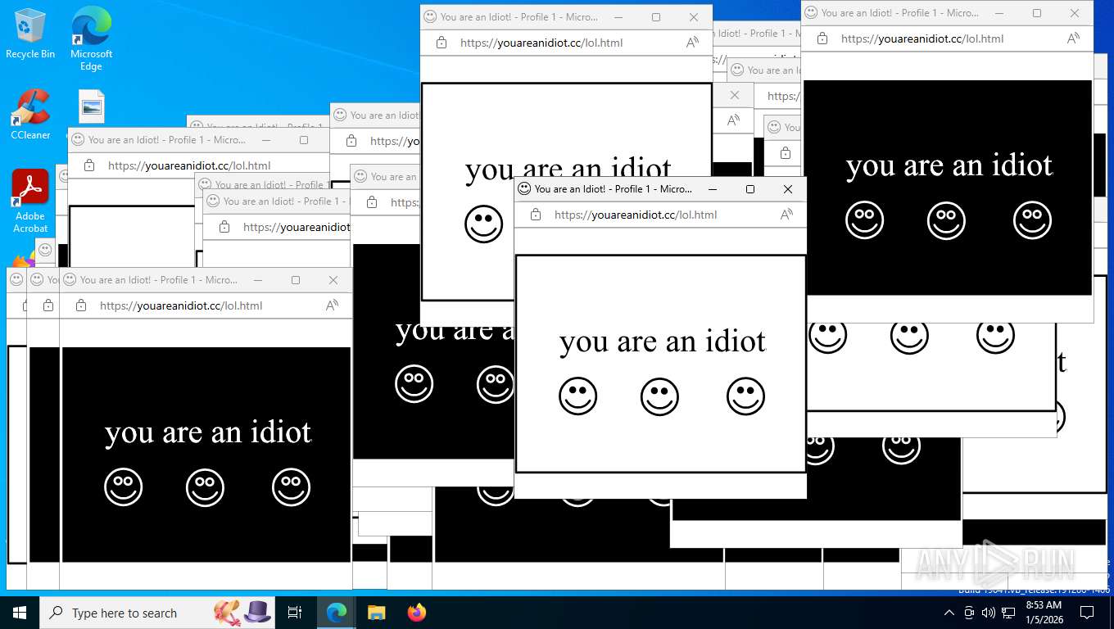Click Read aloud in the bottom-left black window
This screenshot has height=629, width=1114.
coord(332,305)
